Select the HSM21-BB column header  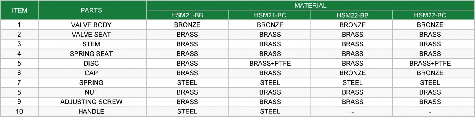[x=187, y=15]
